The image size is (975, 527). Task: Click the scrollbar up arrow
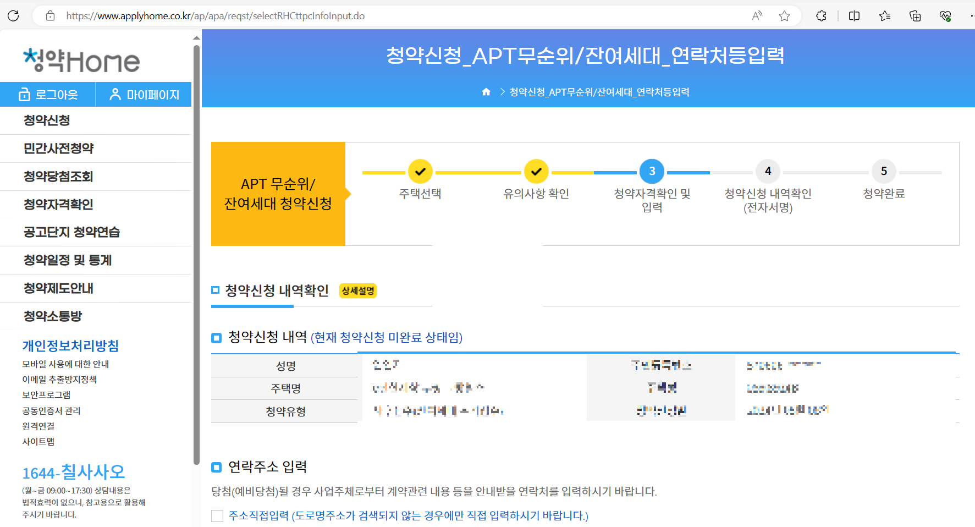196,37
